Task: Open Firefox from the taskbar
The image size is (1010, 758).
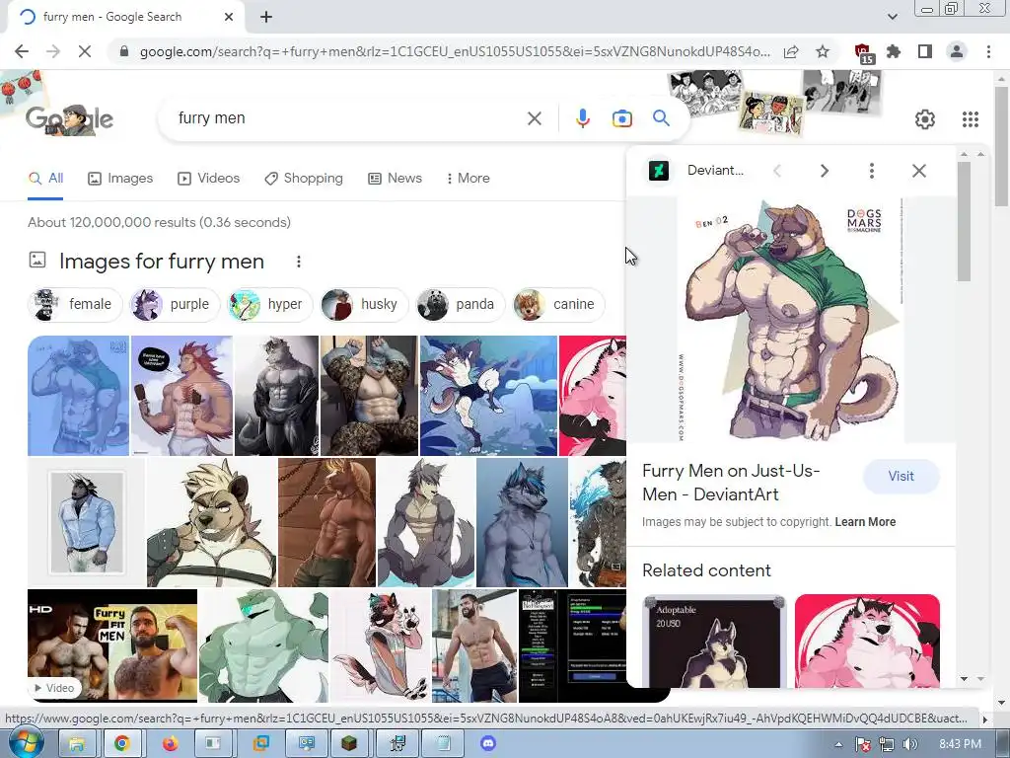Action: point(169,744)
